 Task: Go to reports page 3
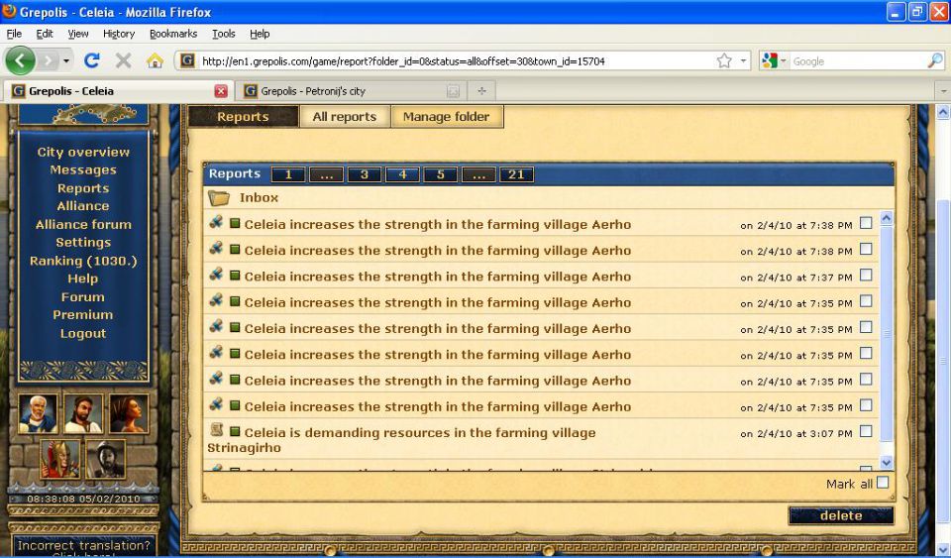tap(365, 174)
